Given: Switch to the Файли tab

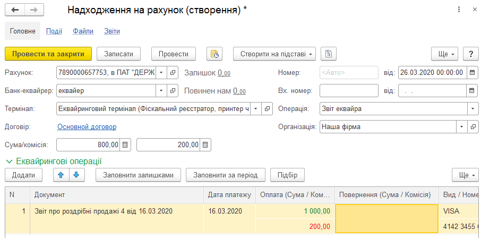Looking at the screenshot, I should [83, 31].
